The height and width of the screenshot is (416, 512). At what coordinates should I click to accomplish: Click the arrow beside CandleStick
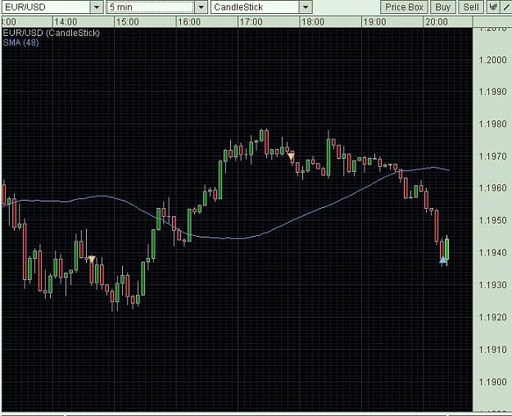[306, 7]
